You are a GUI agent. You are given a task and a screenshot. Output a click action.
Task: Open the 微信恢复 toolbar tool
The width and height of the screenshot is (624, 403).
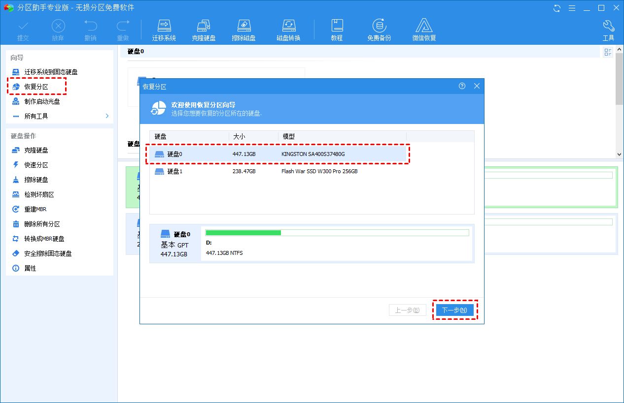[424, 31]
